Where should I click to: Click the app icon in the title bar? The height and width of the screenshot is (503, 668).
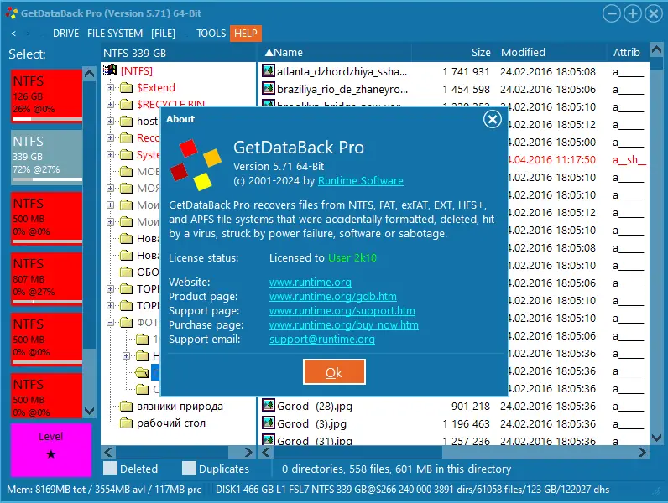coord(11,13)
